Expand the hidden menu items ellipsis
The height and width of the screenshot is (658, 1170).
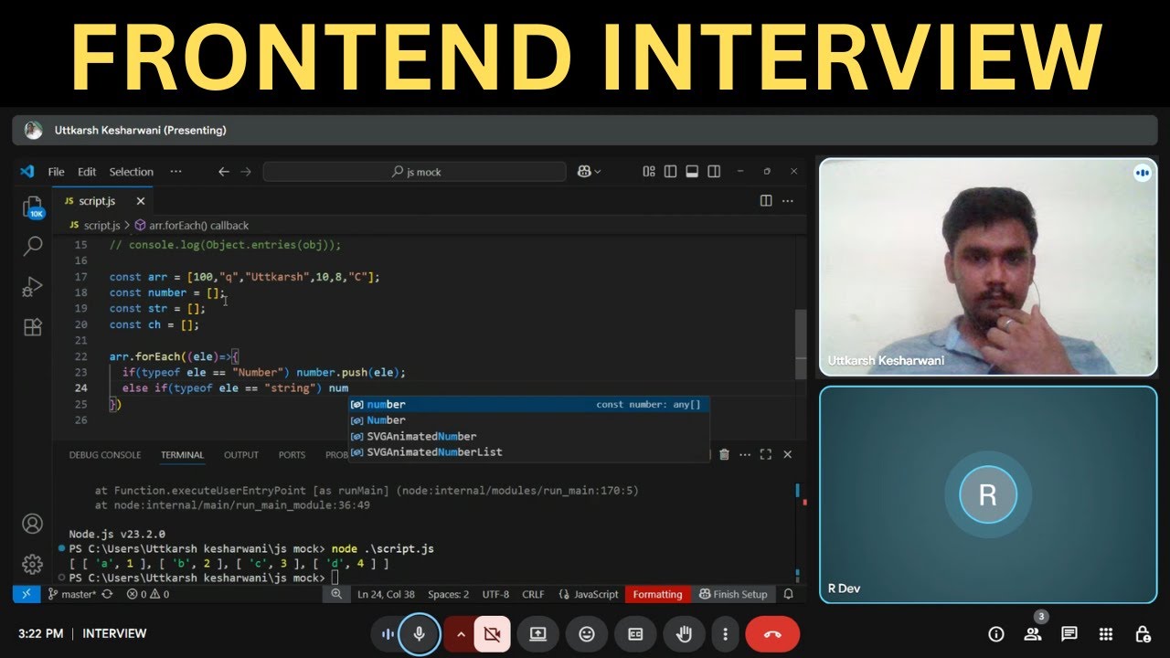175,172
